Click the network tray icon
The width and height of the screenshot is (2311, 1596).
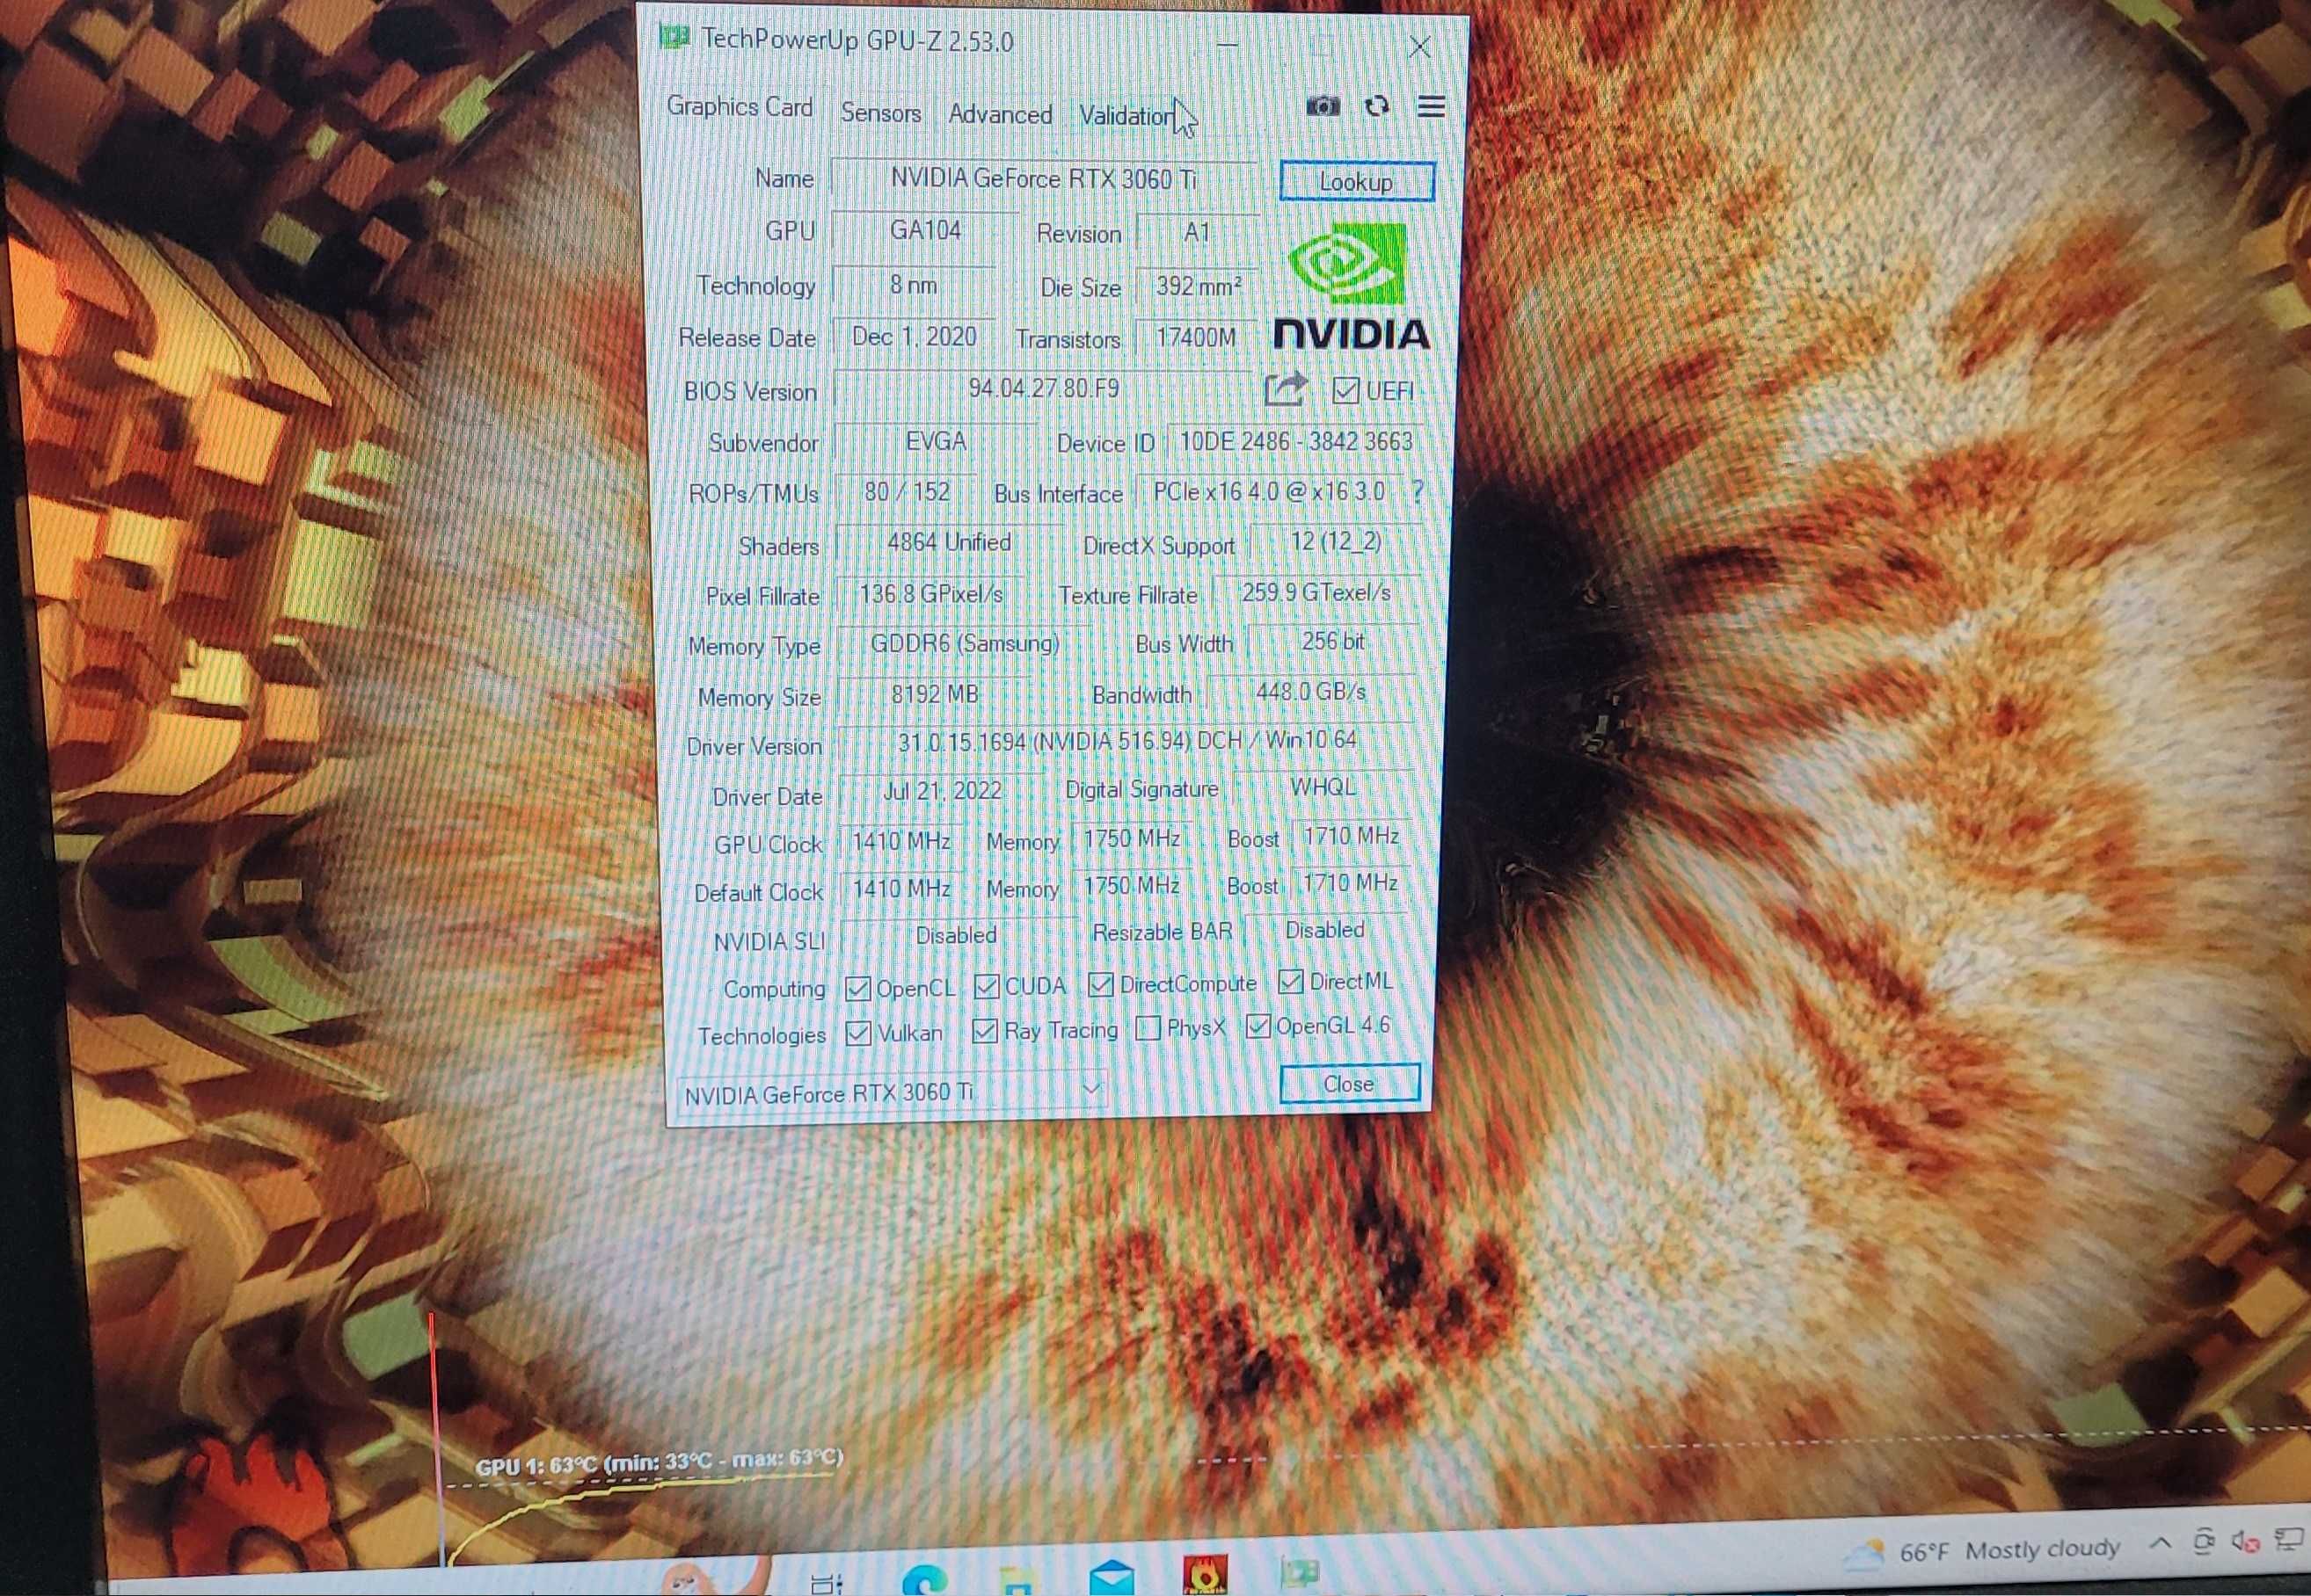tap(2288, 1539)
